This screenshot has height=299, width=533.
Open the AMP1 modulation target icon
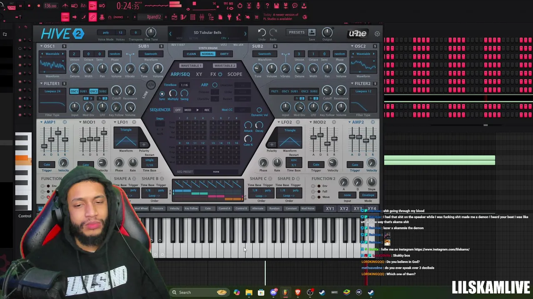point(65,122)
